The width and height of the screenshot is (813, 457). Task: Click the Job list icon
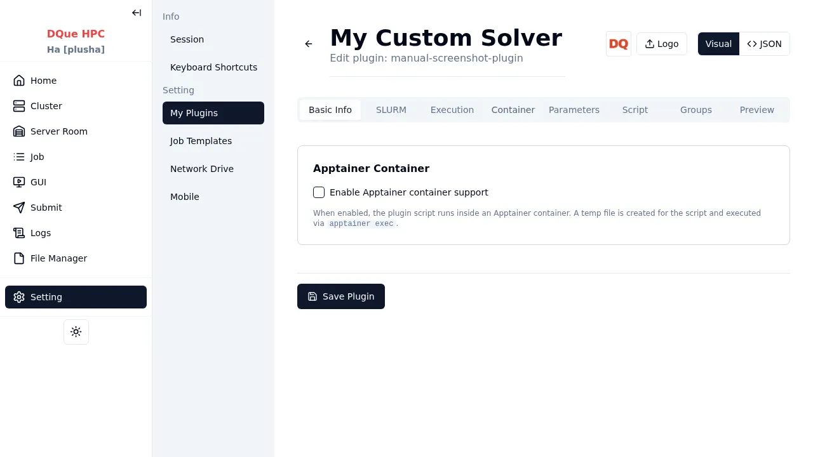19,157
